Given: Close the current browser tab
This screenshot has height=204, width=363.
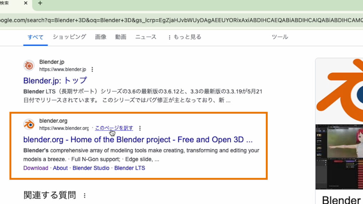Looking at the screenshot, I should click(26, 3).
